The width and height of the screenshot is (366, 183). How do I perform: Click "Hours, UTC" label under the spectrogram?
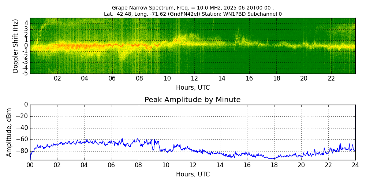click(x=193, y=88)
